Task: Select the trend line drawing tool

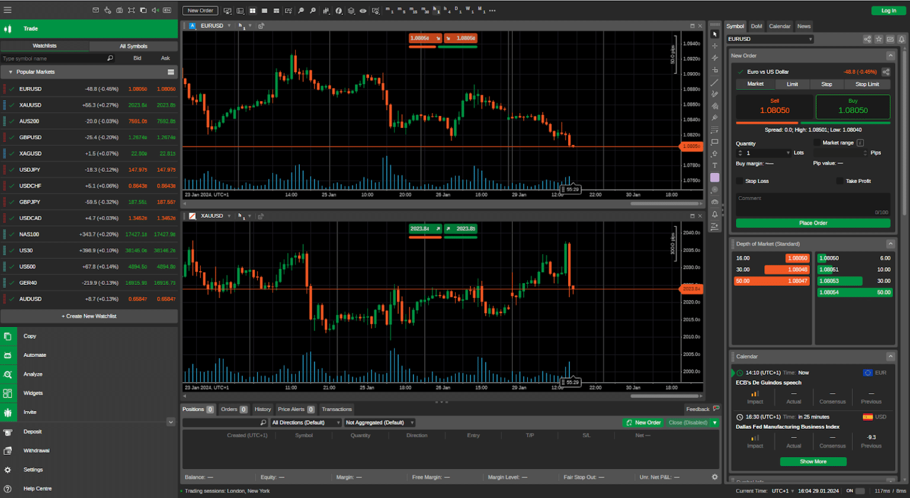Action: click(714, 82)
